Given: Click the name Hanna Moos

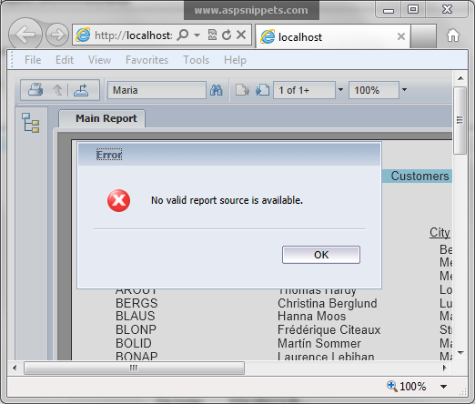Looking at the screenshot, I should pyautogui.click(x=312, y=316).
